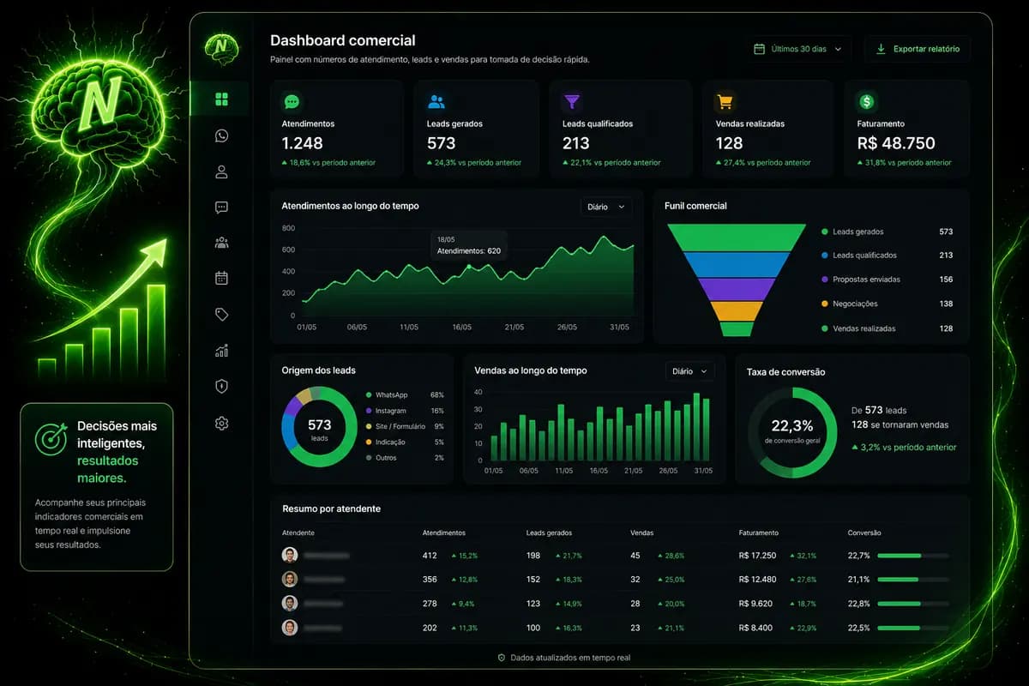Screen dimensions: 1029x686
Task: Click the WhatsApp 68% legend entry
Action: 405,395
